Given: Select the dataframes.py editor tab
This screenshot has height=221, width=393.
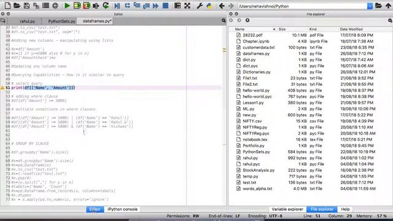Looking at the screenshot, I should coord(97,21).
